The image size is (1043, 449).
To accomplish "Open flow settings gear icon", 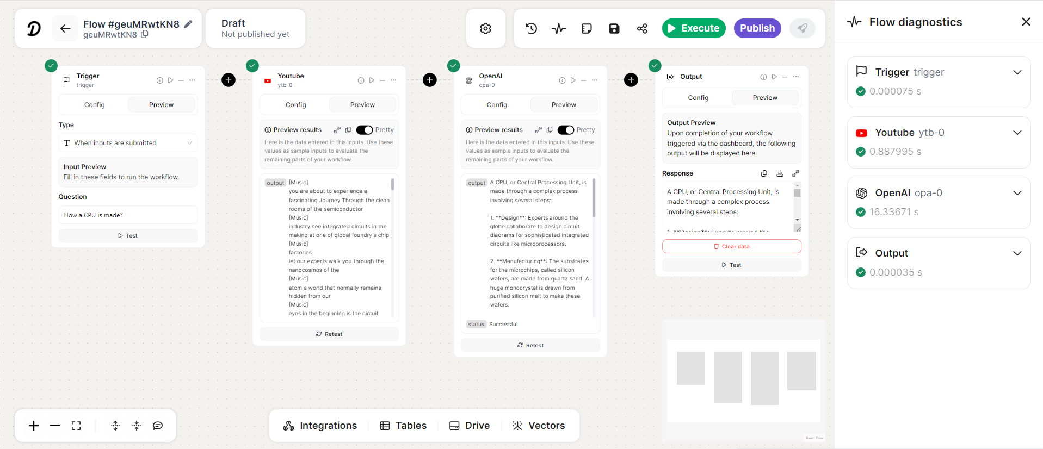I will click(485, 28).
